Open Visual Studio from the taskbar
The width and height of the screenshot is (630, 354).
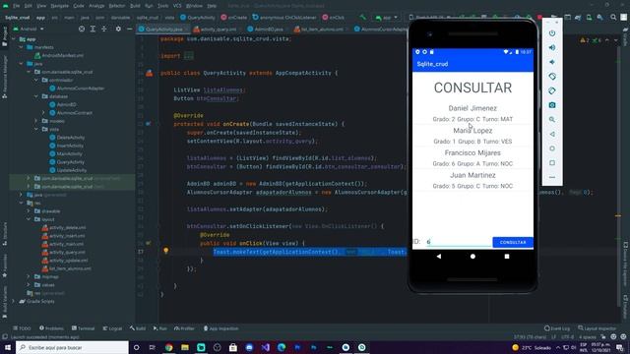(265, 347)
